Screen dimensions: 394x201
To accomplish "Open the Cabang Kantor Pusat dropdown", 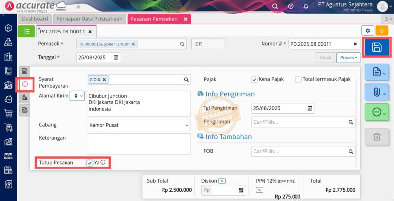I will point(138,125).
